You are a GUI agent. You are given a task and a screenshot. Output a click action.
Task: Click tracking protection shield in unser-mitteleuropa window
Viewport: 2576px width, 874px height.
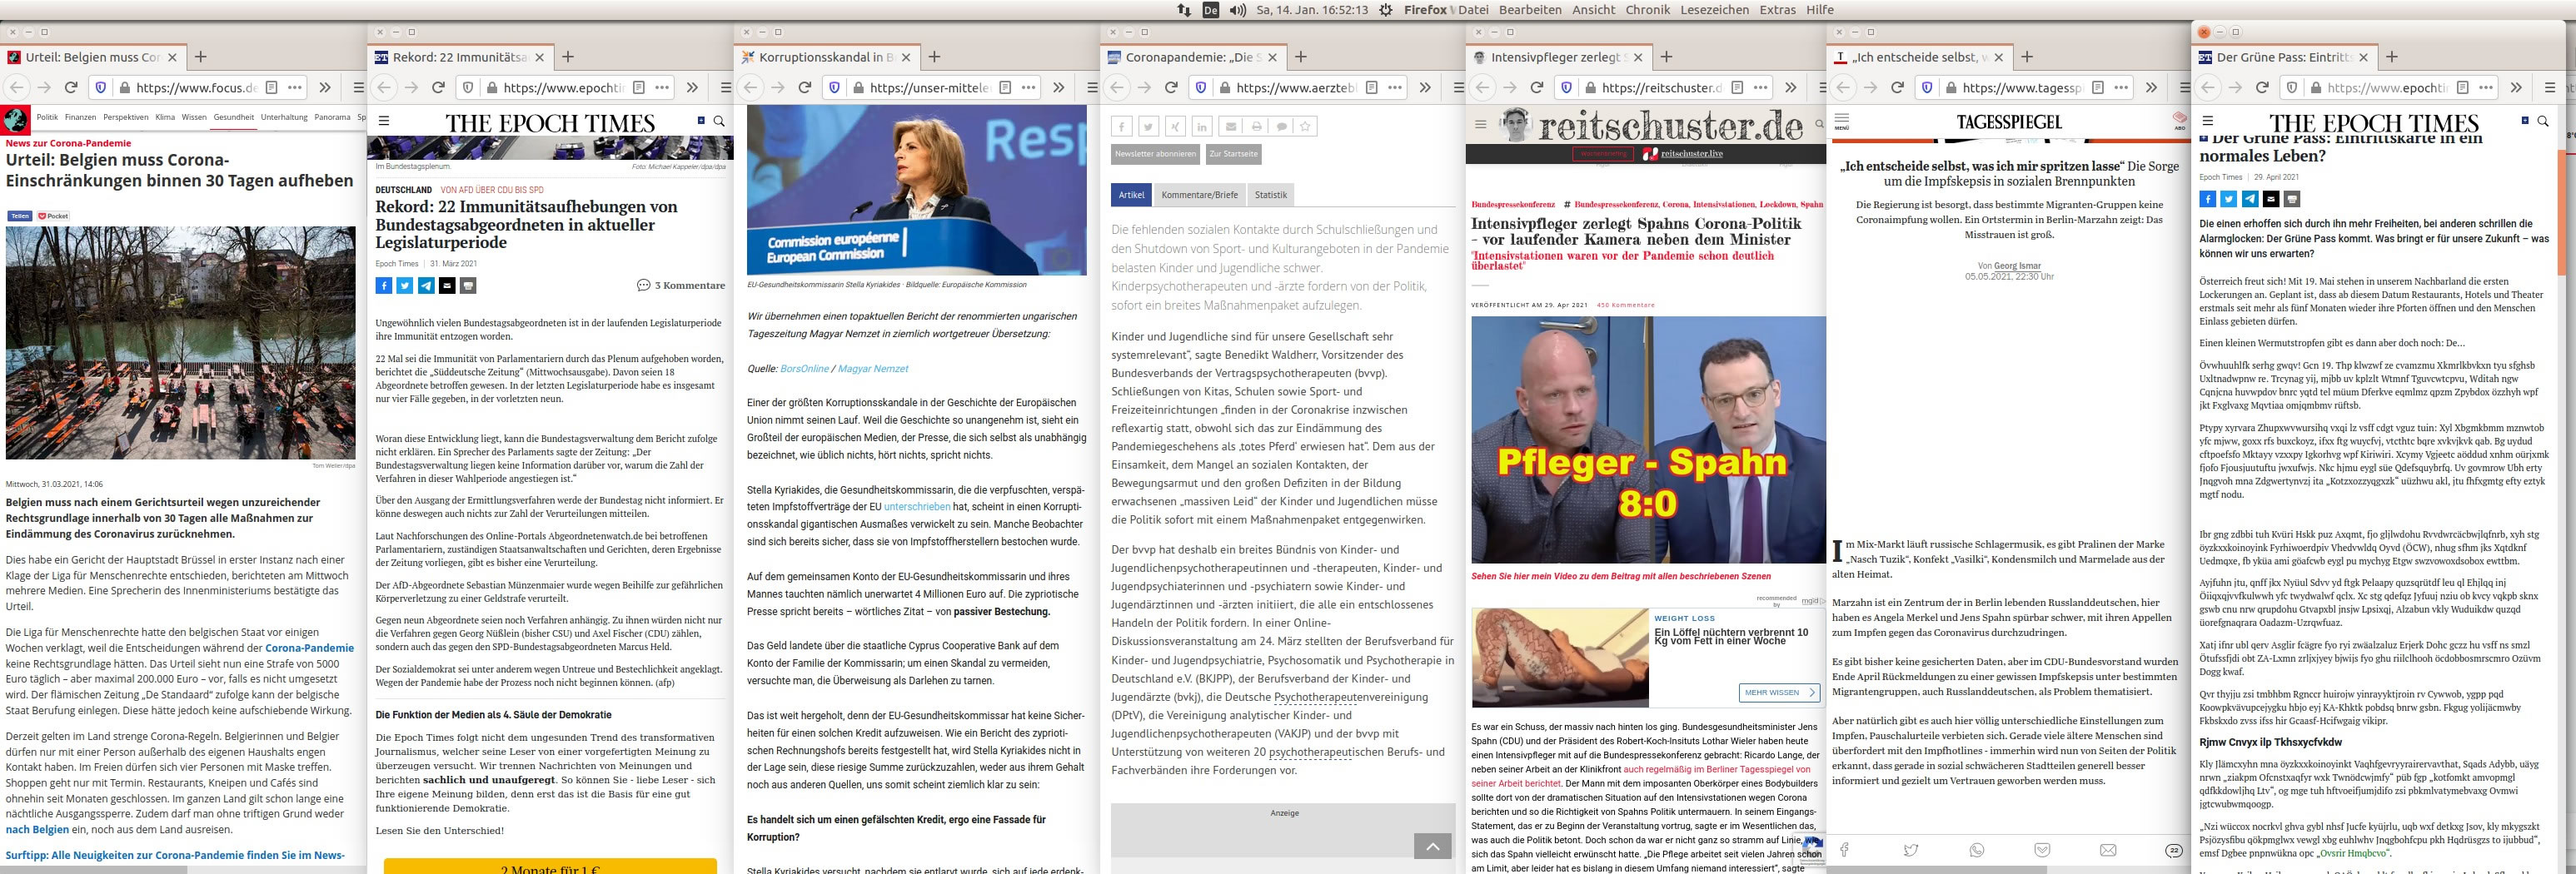pos(834,87)
